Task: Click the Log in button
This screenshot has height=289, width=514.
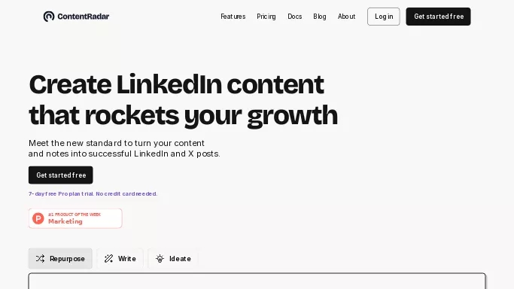Action: (384, 17)
